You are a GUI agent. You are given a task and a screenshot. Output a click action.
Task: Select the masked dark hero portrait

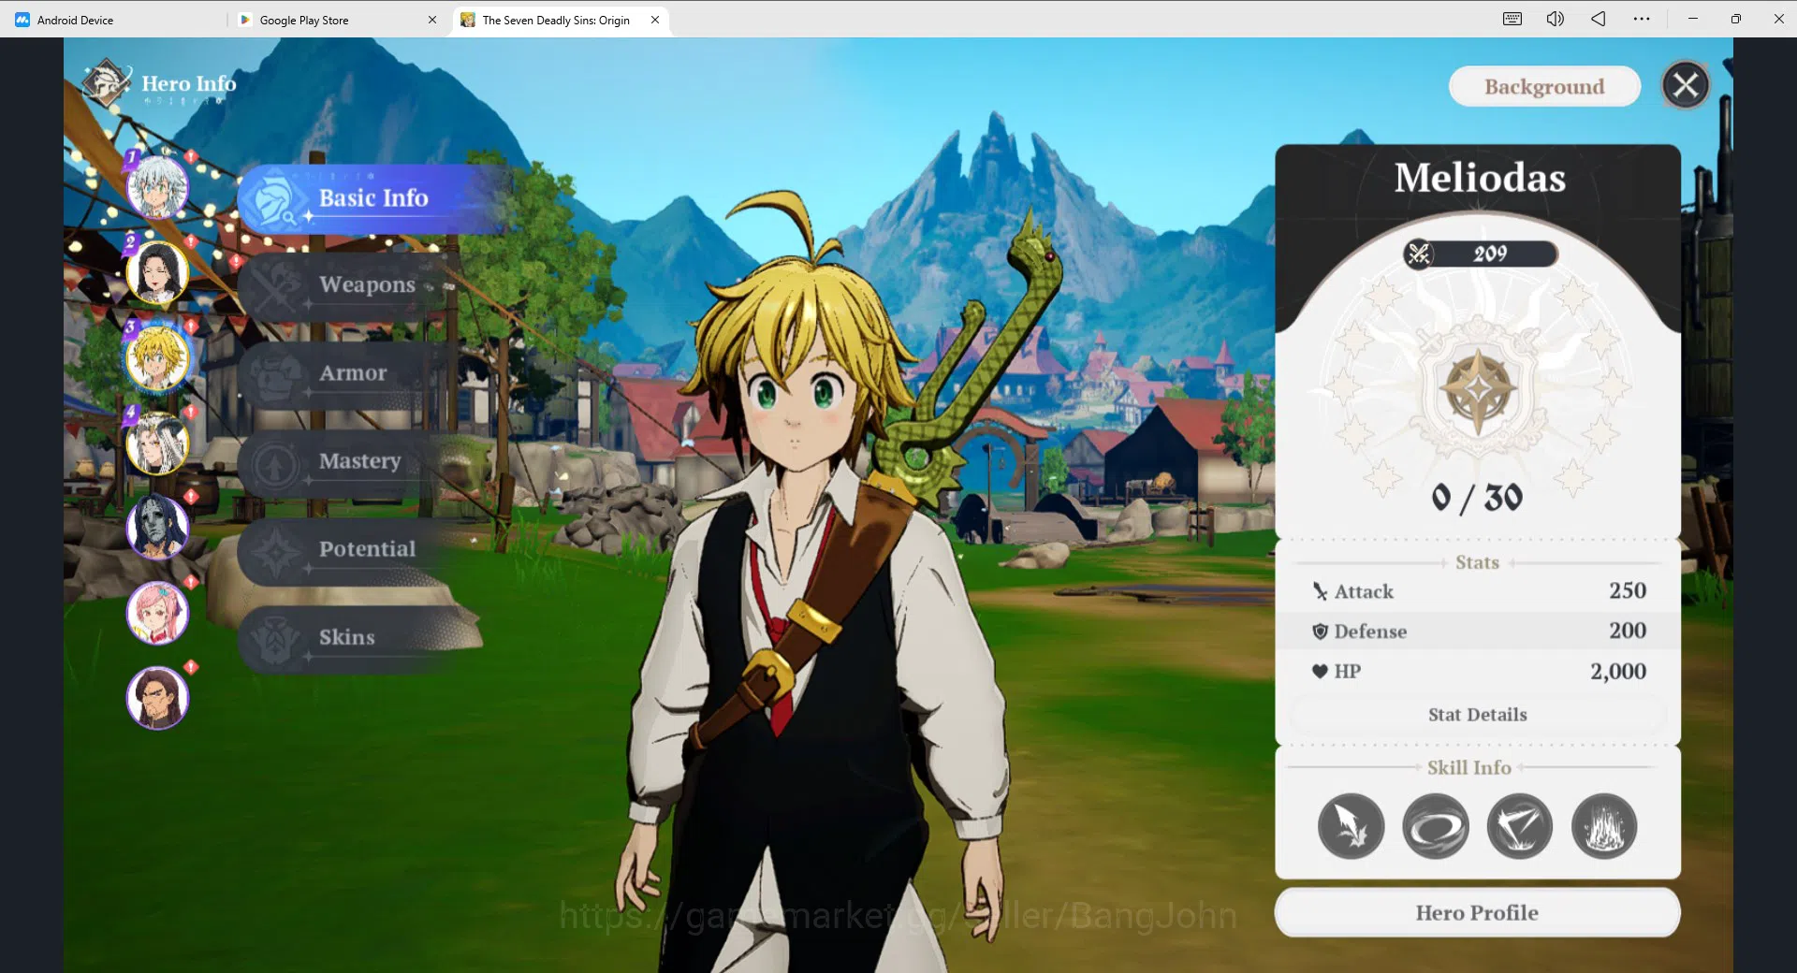[x=157, y=527]
